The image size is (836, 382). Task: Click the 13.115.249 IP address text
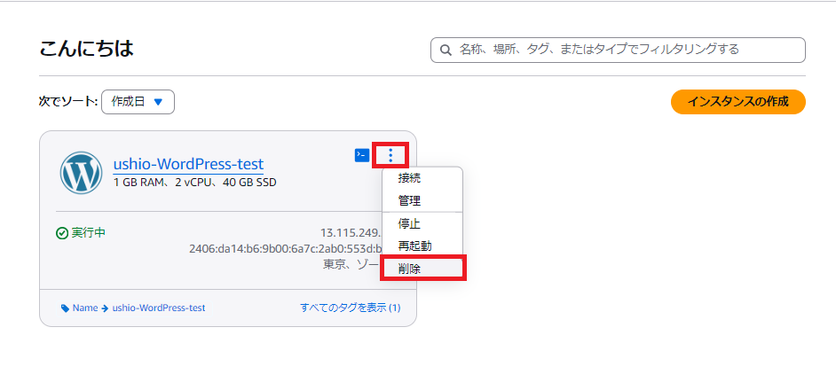pos(351,233)
